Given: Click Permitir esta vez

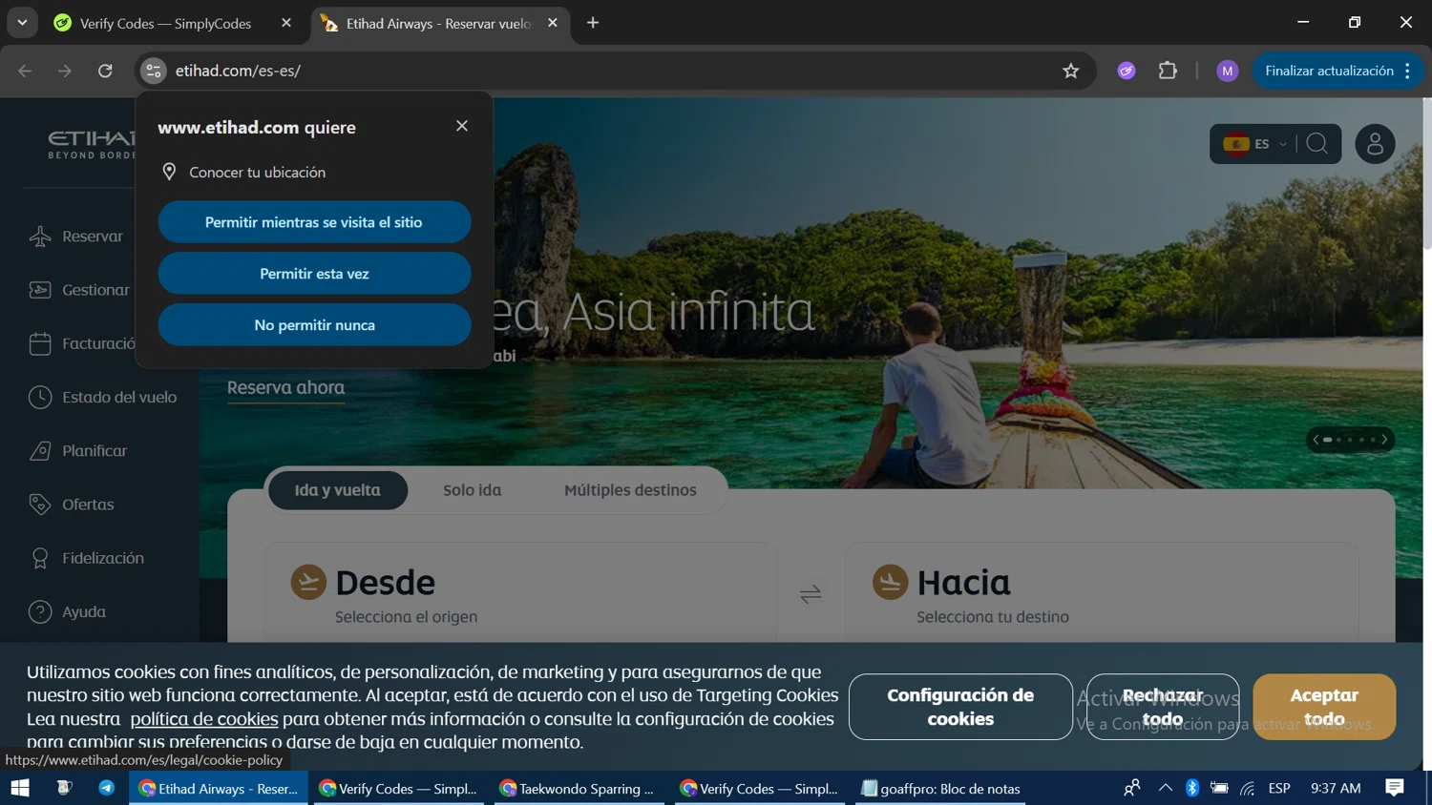Looking at the screenshot, I should (314, 274).
